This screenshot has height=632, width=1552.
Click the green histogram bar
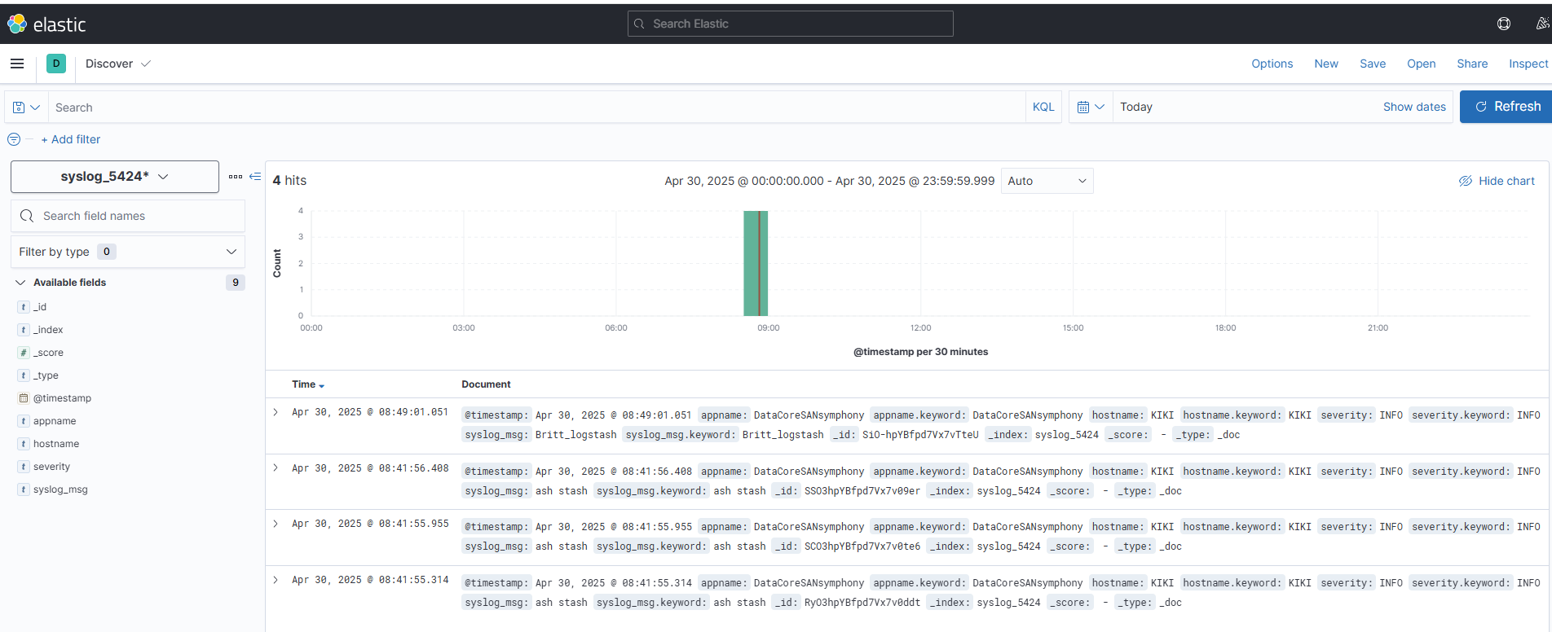click(x=756, y=263)
